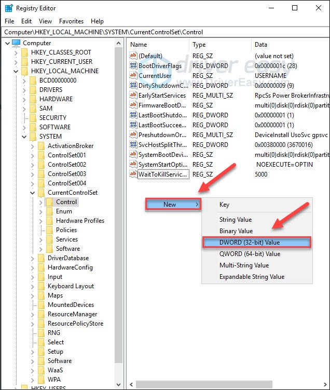
Task: Click the EarlyStartServices value icon
Action: pos(133,96)
